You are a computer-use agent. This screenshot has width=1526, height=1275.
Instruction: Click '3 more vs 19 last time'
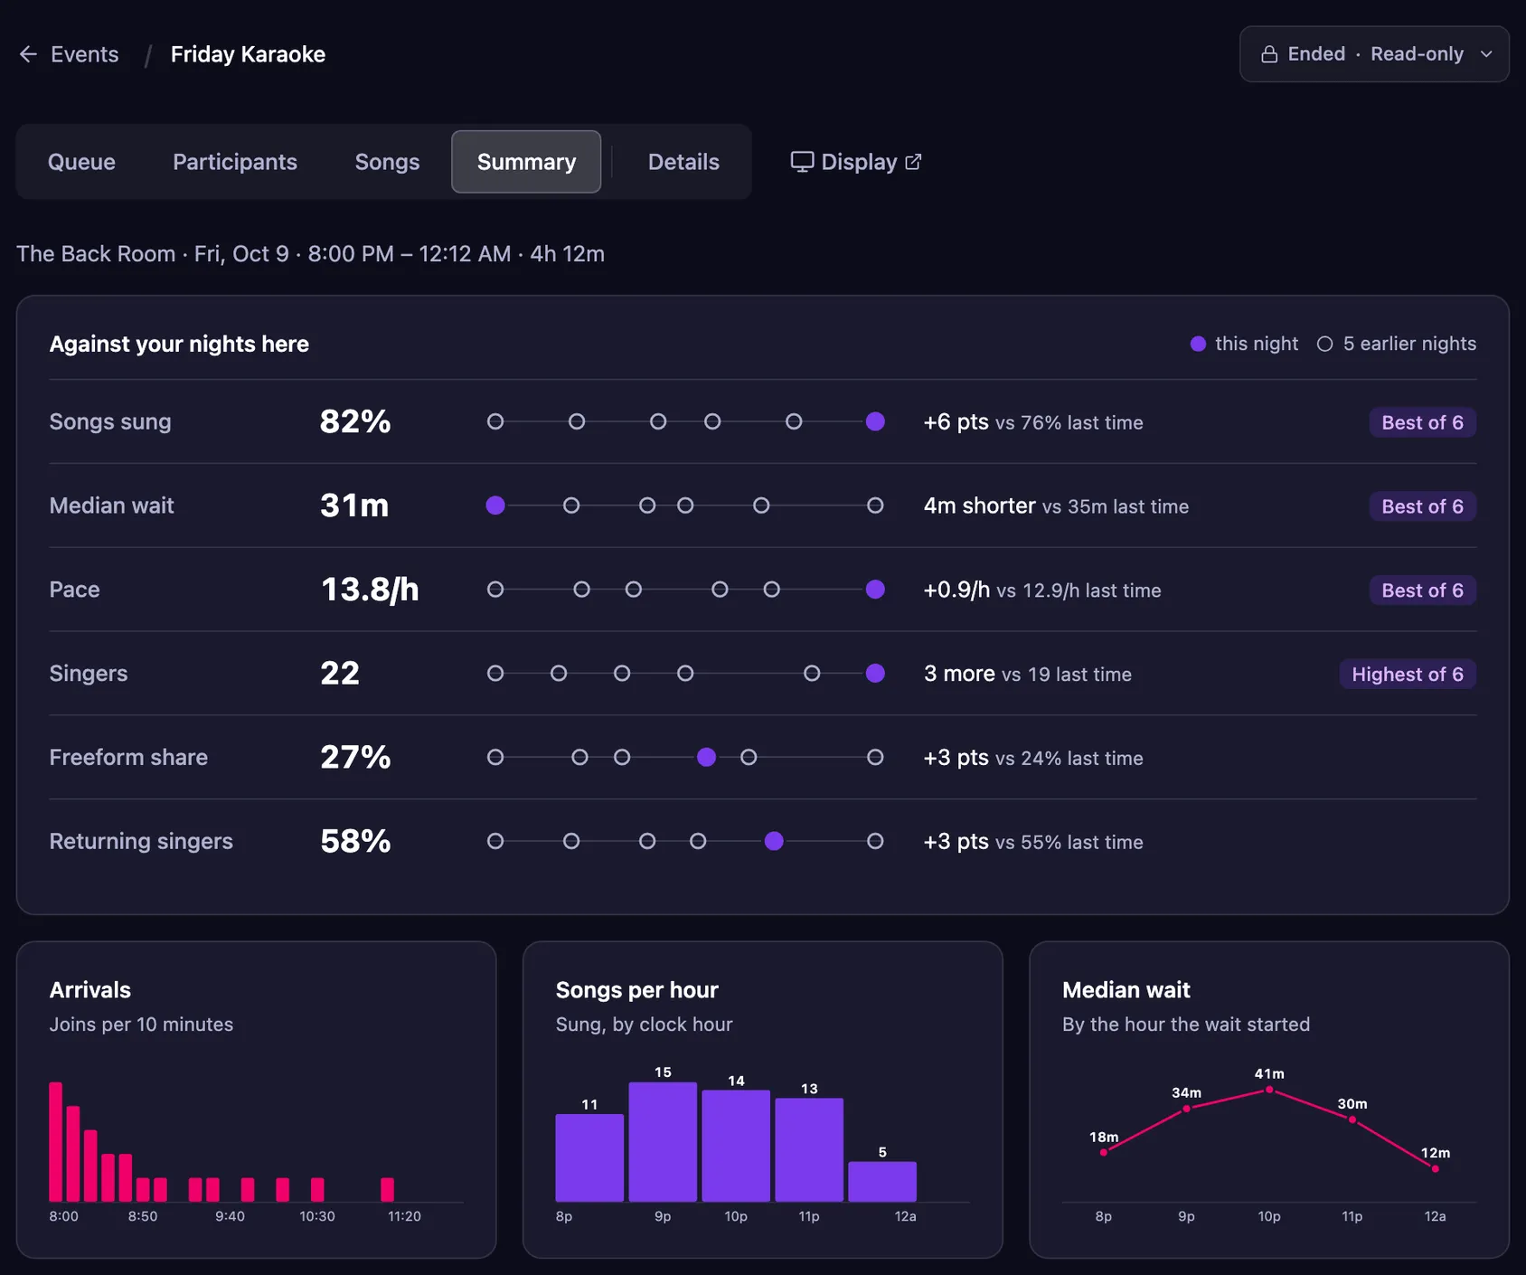pos(1028,674)
